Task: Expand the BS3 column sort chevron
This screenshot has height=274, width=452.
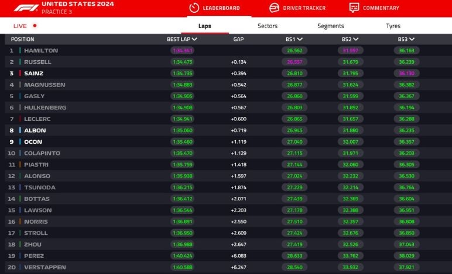Action: (x=412, y=39)
